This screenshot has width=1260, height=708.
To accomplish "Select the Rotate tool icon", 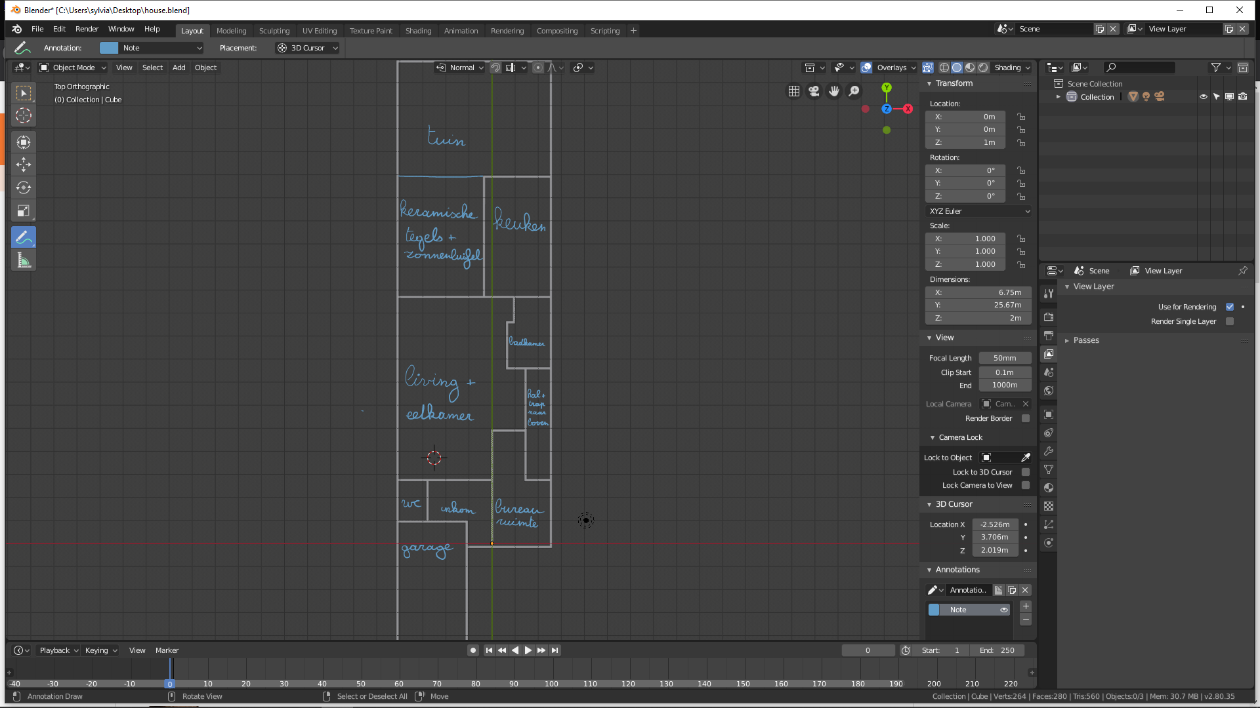I will (x=24, y=187).
